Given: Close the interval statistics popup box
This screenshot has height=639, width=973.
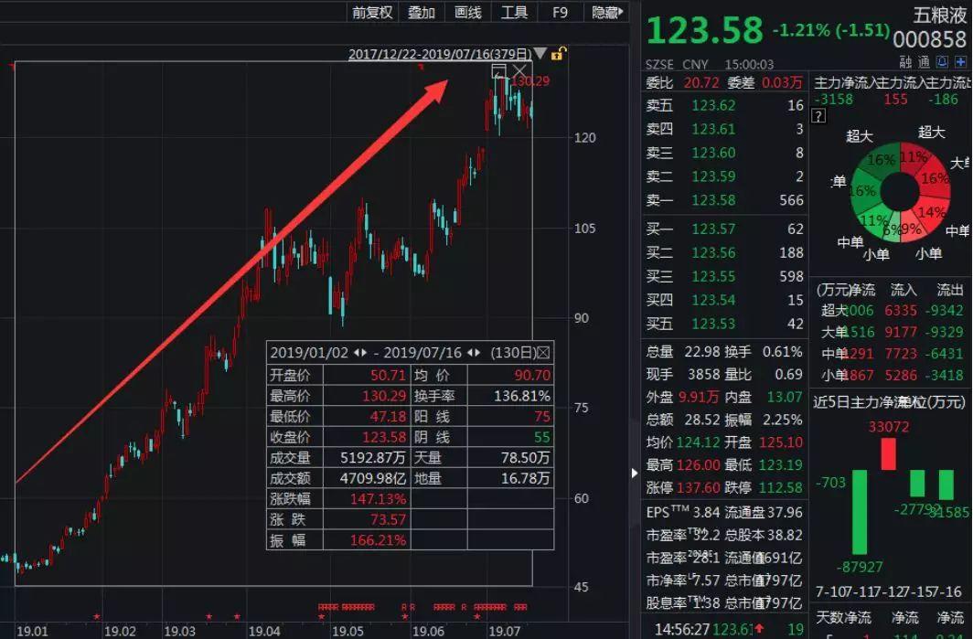Looking at the screenshot, I should coord(543,353).
